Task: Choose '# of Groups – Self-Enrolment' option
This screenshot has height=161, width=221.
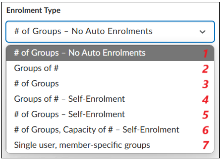Action: [110, 114]
